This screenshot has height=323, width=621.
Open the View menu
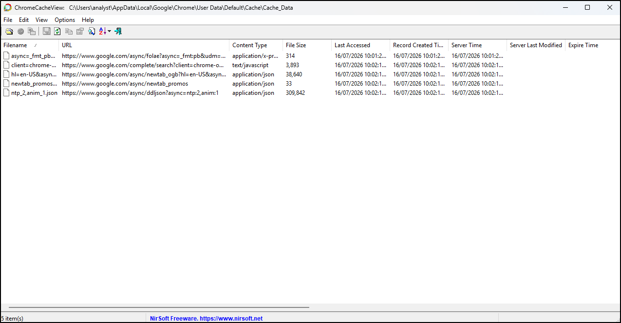41,20
